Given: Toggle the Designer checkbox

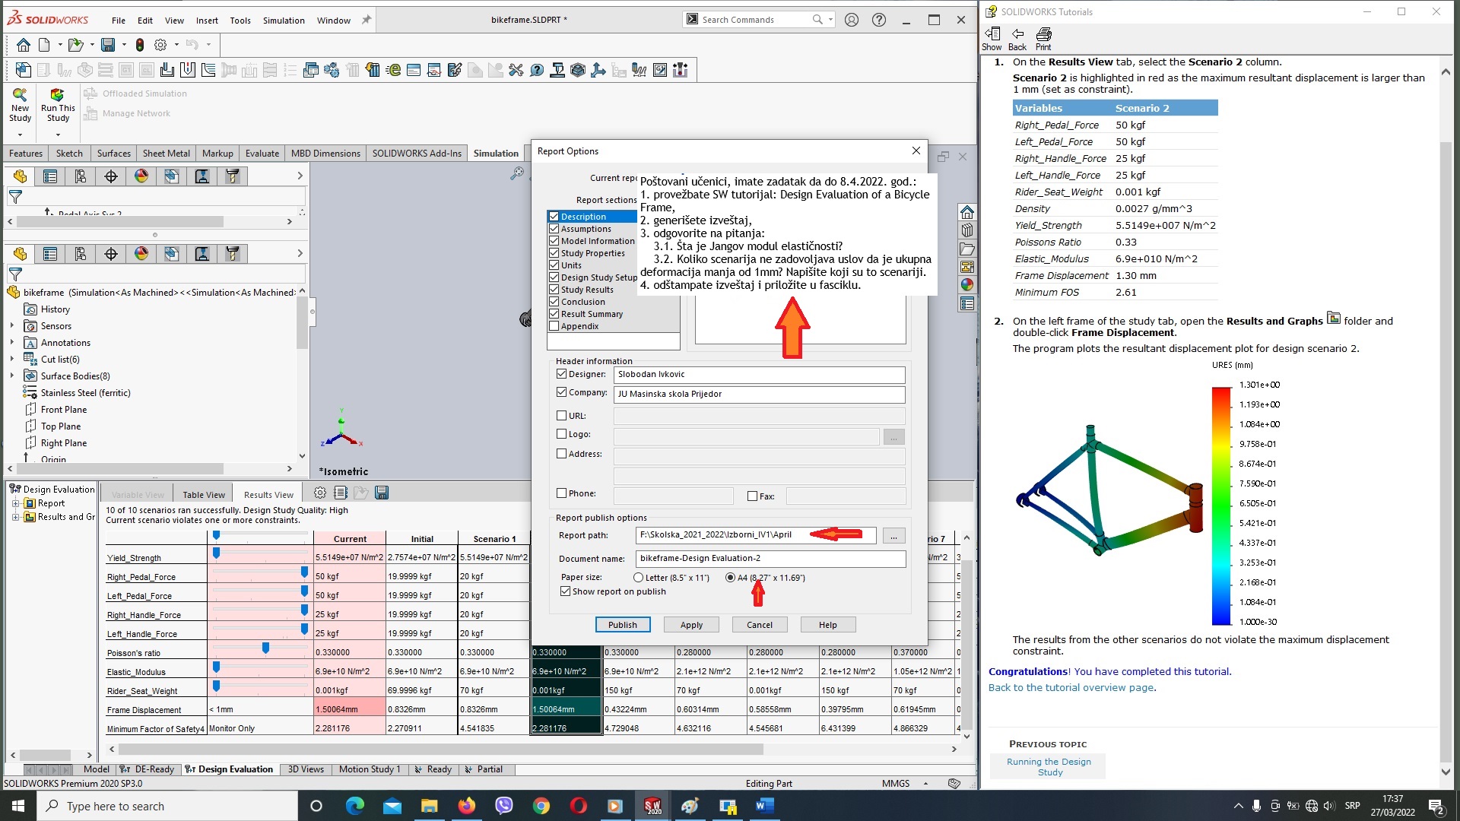Looking at the screenshot, I should (561, 374).
